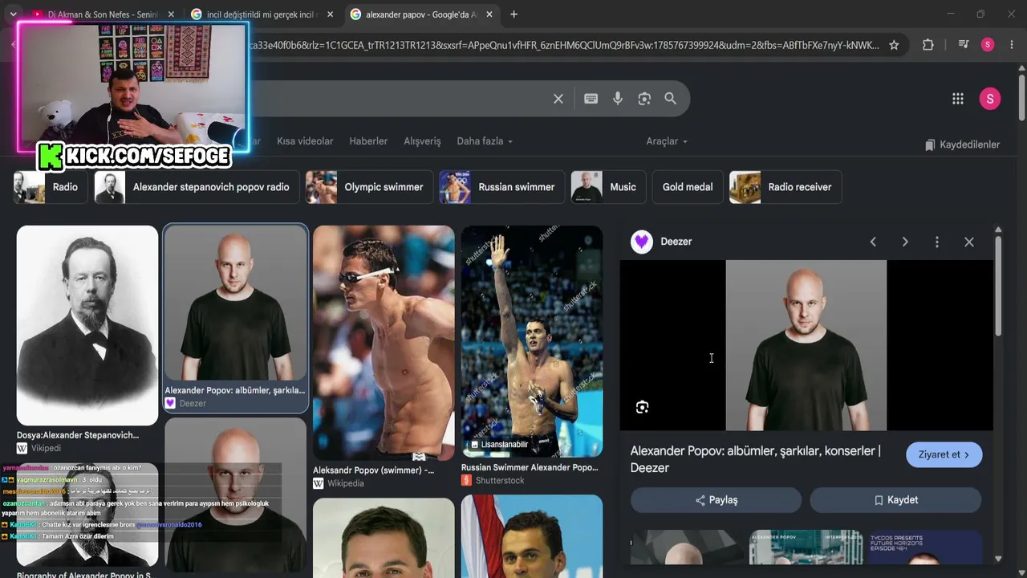Expand the Araçlar tools dropdown

667,141
